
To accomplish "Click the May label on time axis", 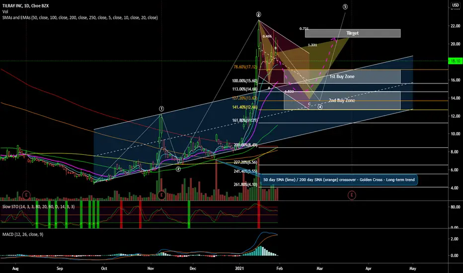I will click(x=412, y=269).
